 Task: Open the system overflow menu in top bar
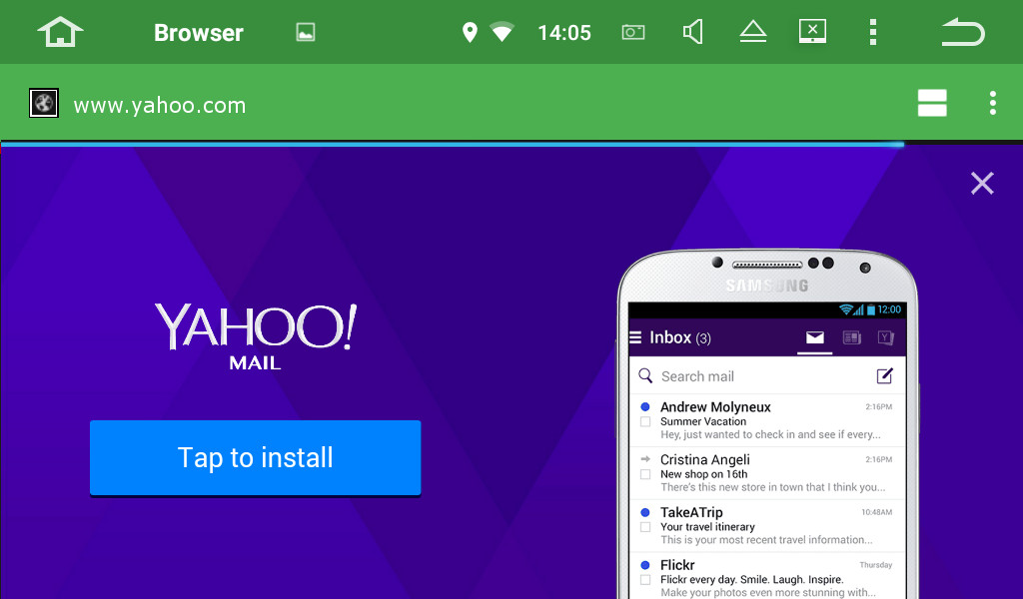pos(872,32)
